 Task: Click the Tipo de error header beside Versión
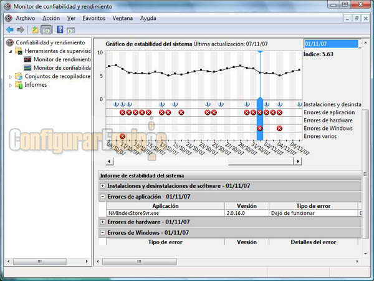313,205
